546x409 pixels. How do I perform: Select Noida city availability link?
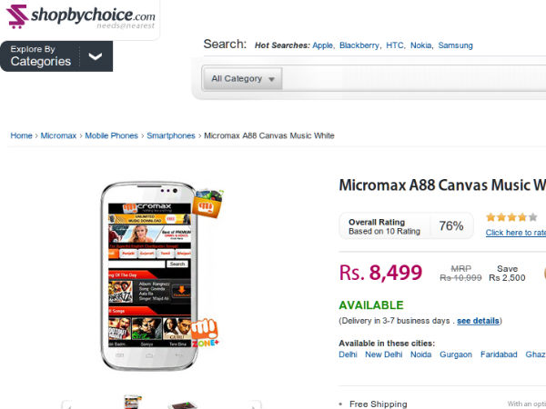(x=420, y=354)
